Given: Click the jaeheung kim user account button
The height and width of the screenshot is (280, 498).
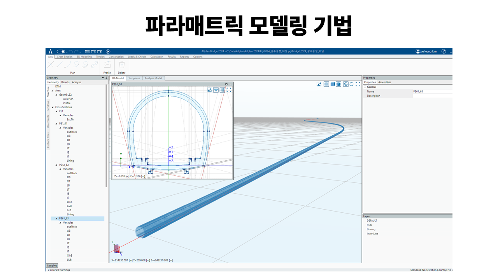Looking at the screenshot, I should click(x=426, y=51).
